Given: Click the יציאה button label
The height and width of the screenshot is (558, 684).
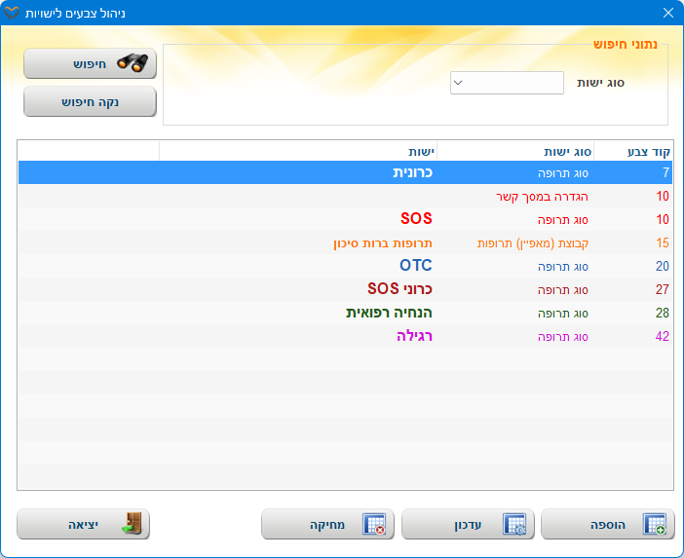Looking at the screenshot, I should point(83,525).
